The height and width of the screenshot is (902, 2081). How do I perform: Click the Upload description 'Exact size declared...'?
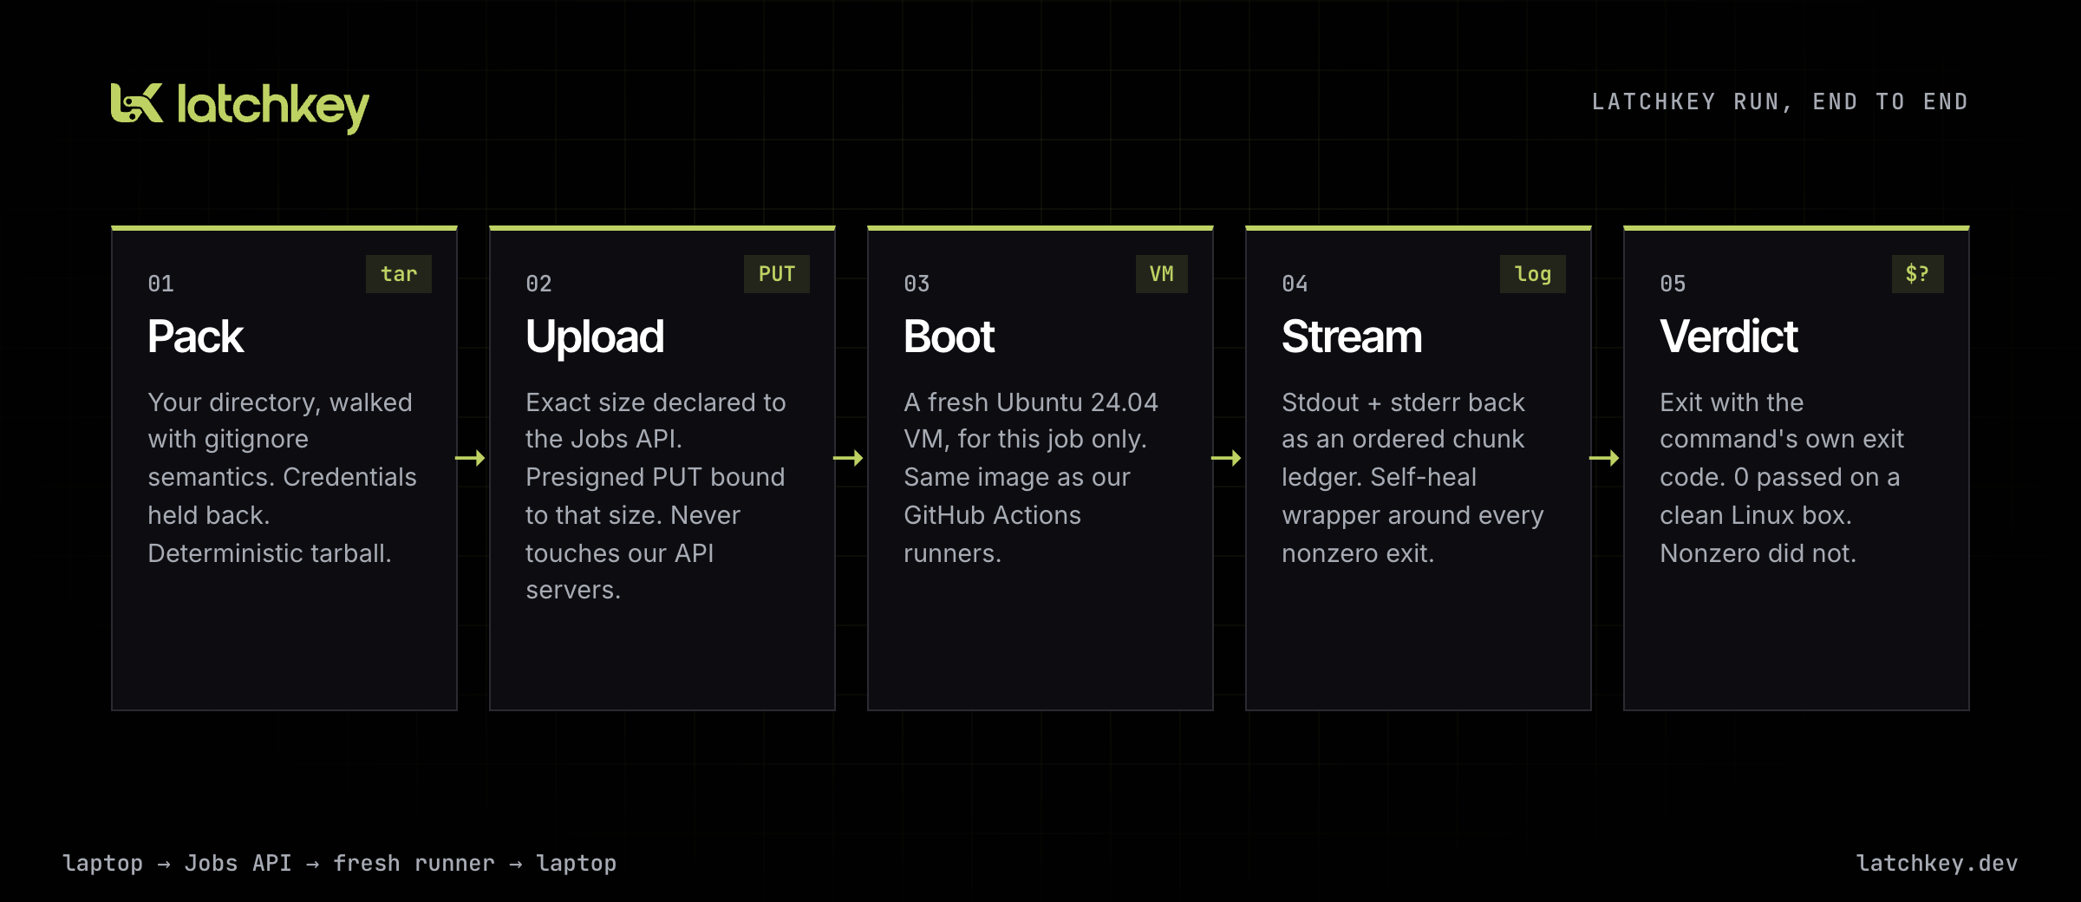tap(656, 496)
